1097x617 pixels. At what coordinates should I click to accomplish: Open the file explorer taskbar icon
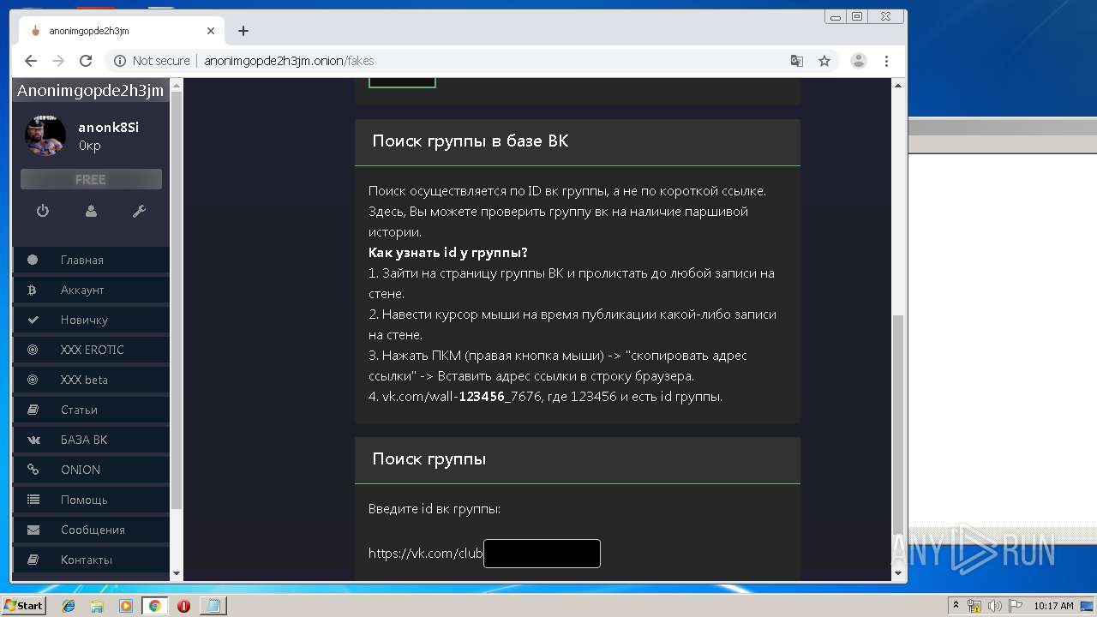point(97,606)
